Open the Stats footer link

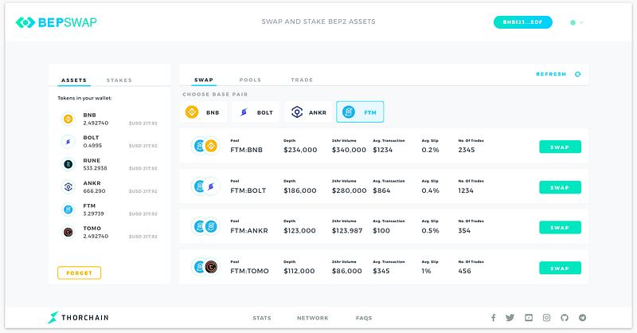pos(262,318)
